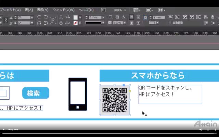Open the ウィンドウ(W) menu
The width and height of the screenshot is (219, 137).
64,10
